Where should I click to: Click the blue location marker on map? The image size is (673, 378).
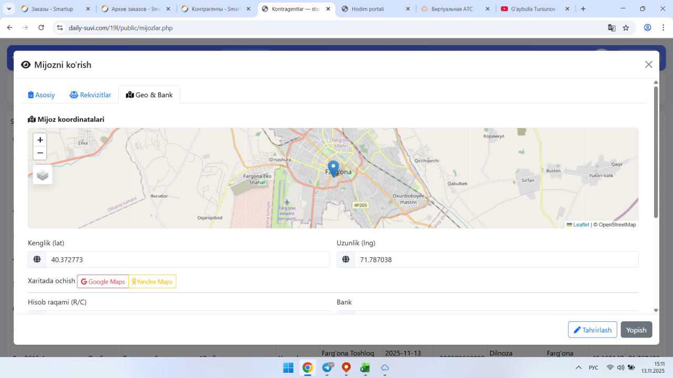pyautogui.click(x=333, y=169)
